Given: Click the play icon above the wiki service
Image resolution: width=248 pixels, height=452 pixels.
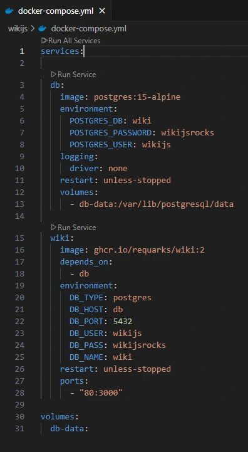Looking at the screenshot, I should point(54,227).
